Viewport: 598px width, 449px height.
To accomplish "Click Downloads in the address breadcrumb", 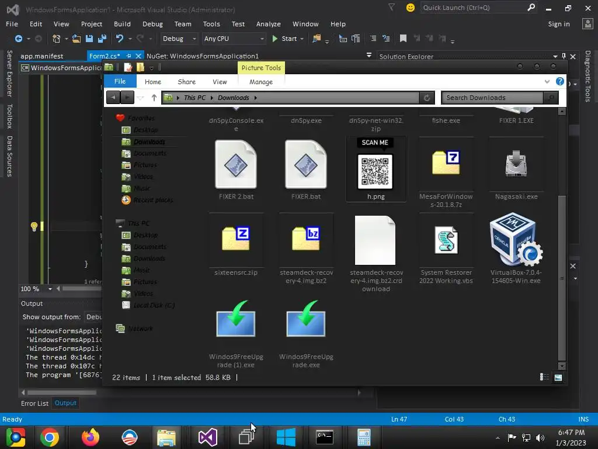I will (234, 98).
